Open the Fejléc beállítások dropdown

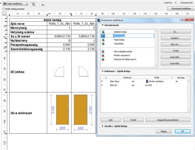(15, 4)
